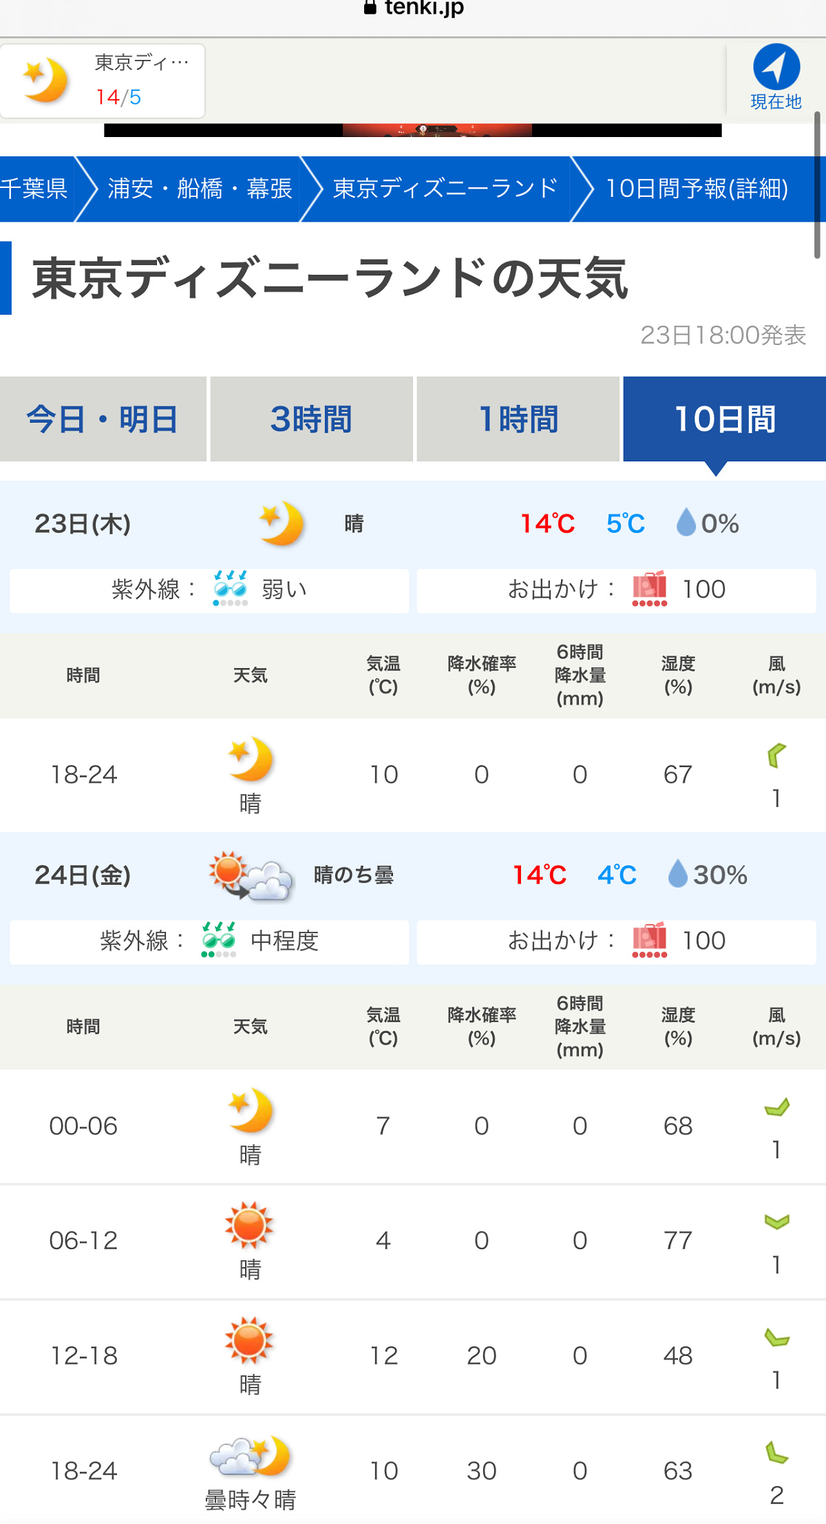
Task: Open the Tokyo Disney weather card with moon icon
Action: [x=103, y=81]
